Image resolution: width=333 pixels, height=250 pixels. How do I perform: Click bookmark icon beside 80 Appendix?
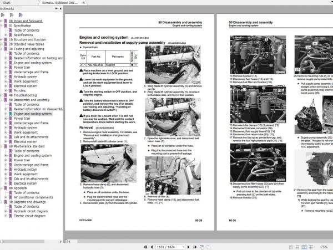coord(6,188)
